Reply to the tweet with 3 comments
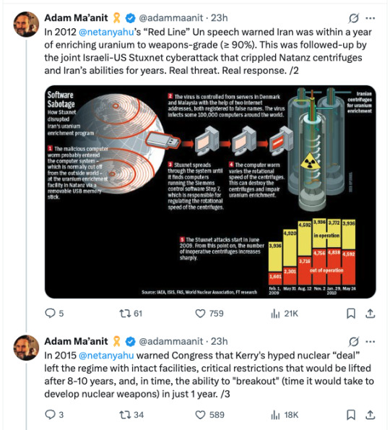The image size is (390, 430). point(54,414)
